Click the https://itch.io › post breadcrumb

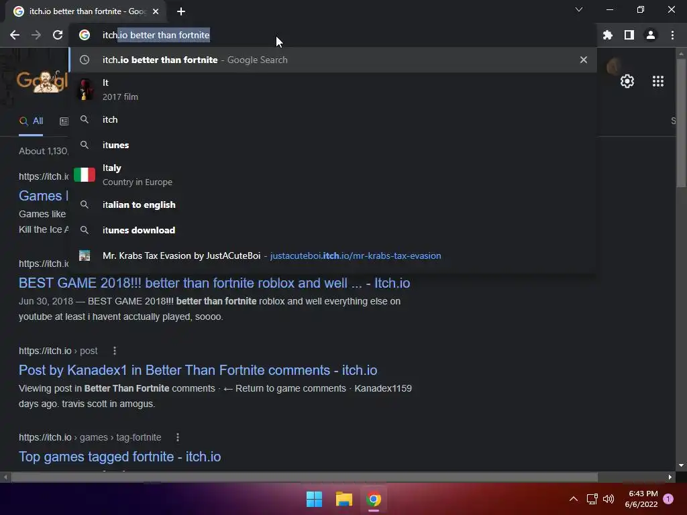[x=58, y=351]
